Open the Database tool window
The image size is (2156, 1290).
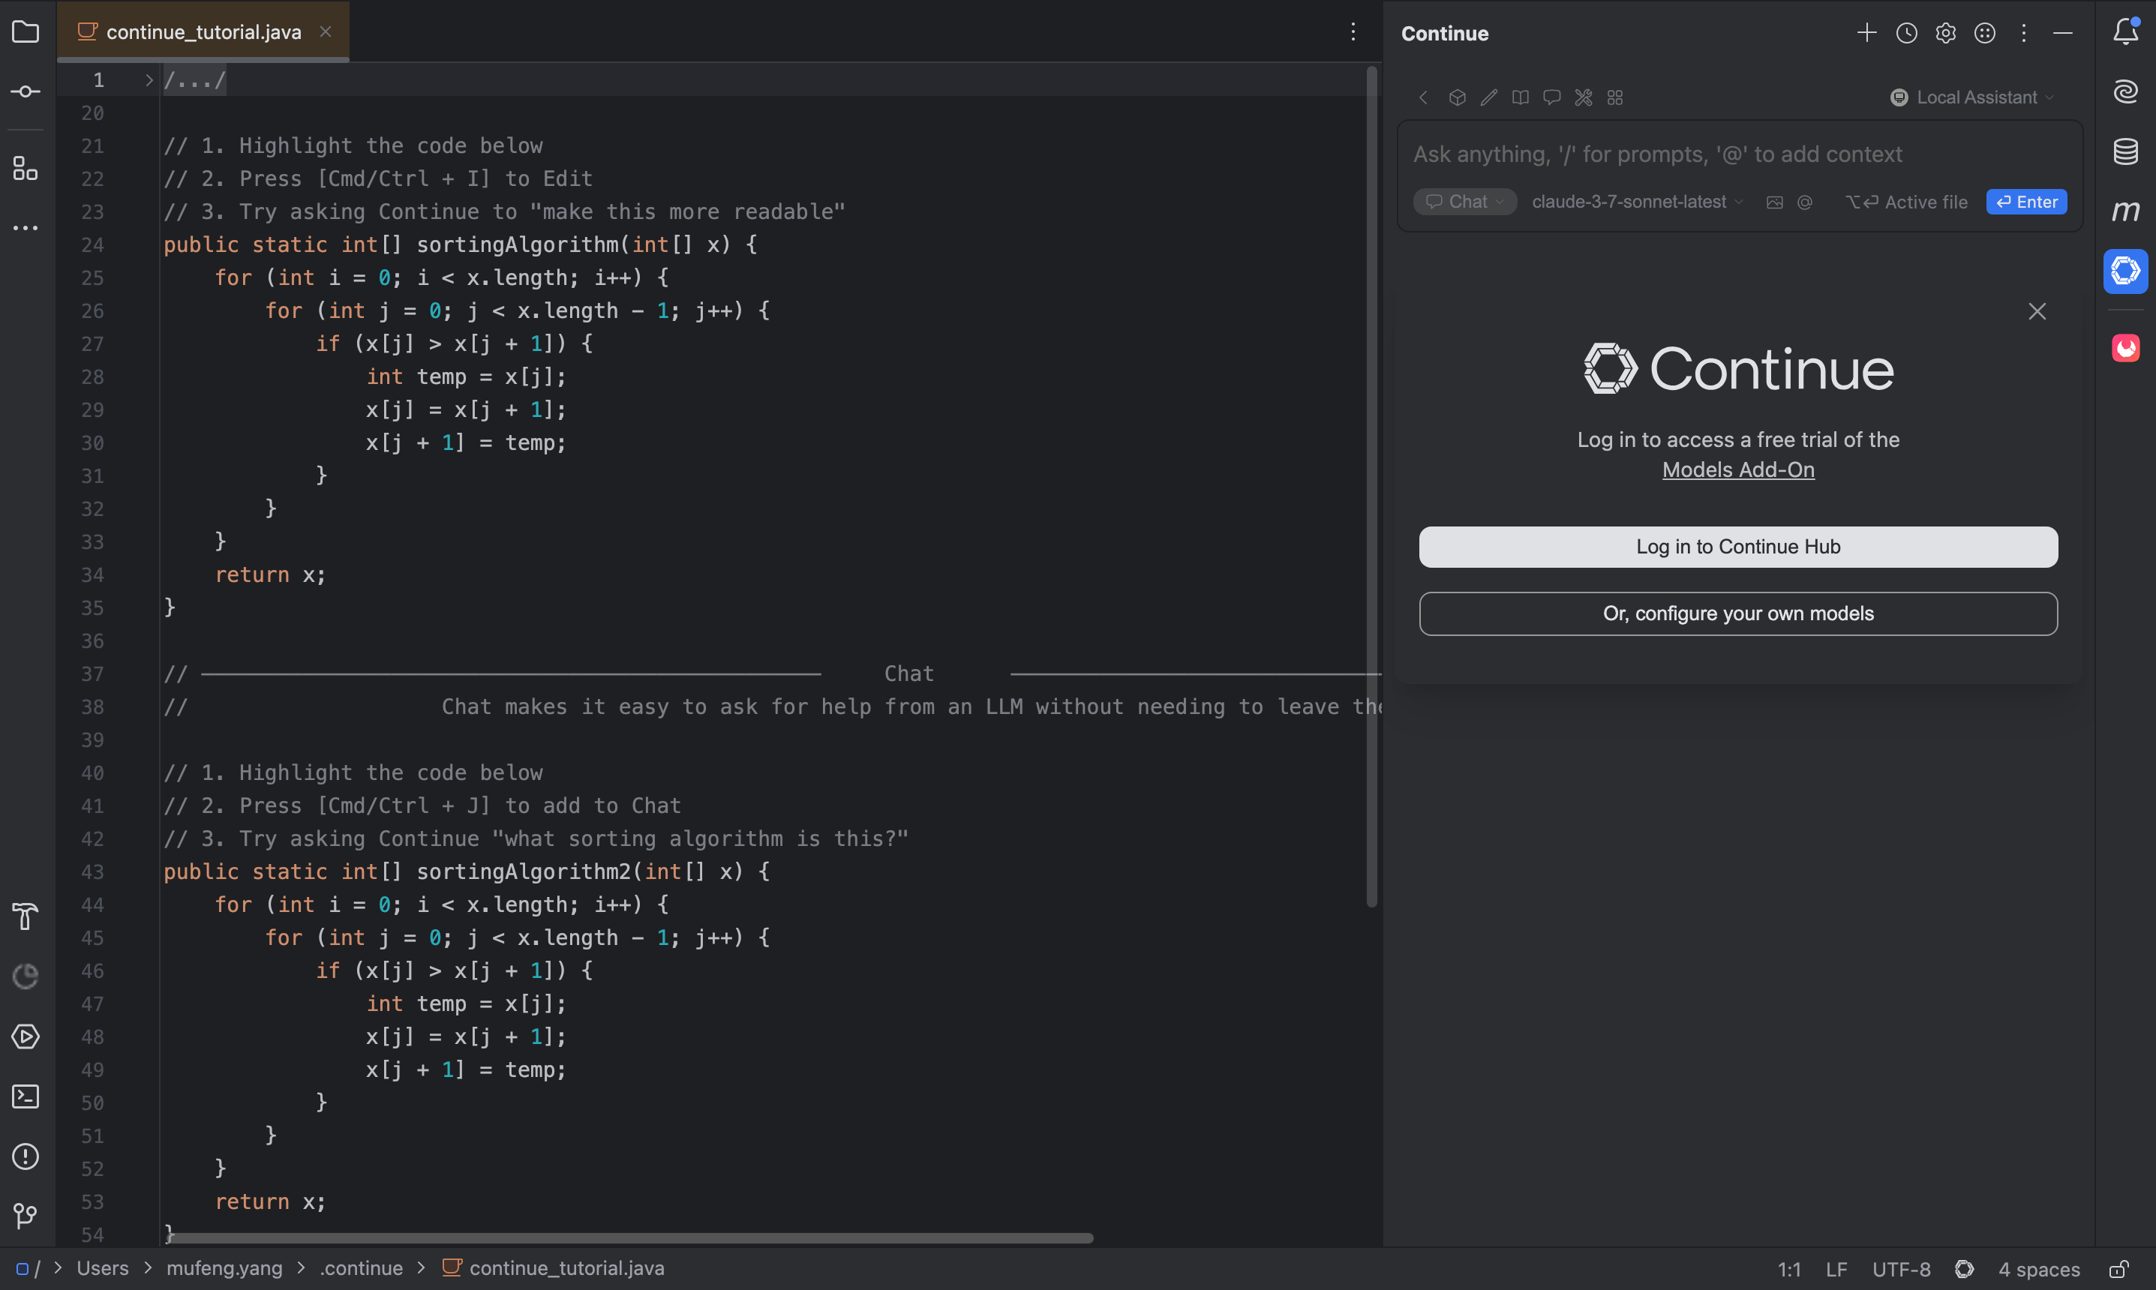pos(2127,151)
